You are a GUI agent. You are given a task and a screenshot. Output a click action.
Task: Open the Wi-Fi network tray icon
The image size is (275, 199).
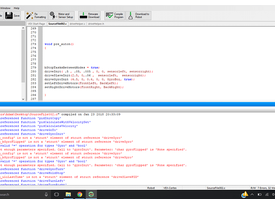coord(267,195)
